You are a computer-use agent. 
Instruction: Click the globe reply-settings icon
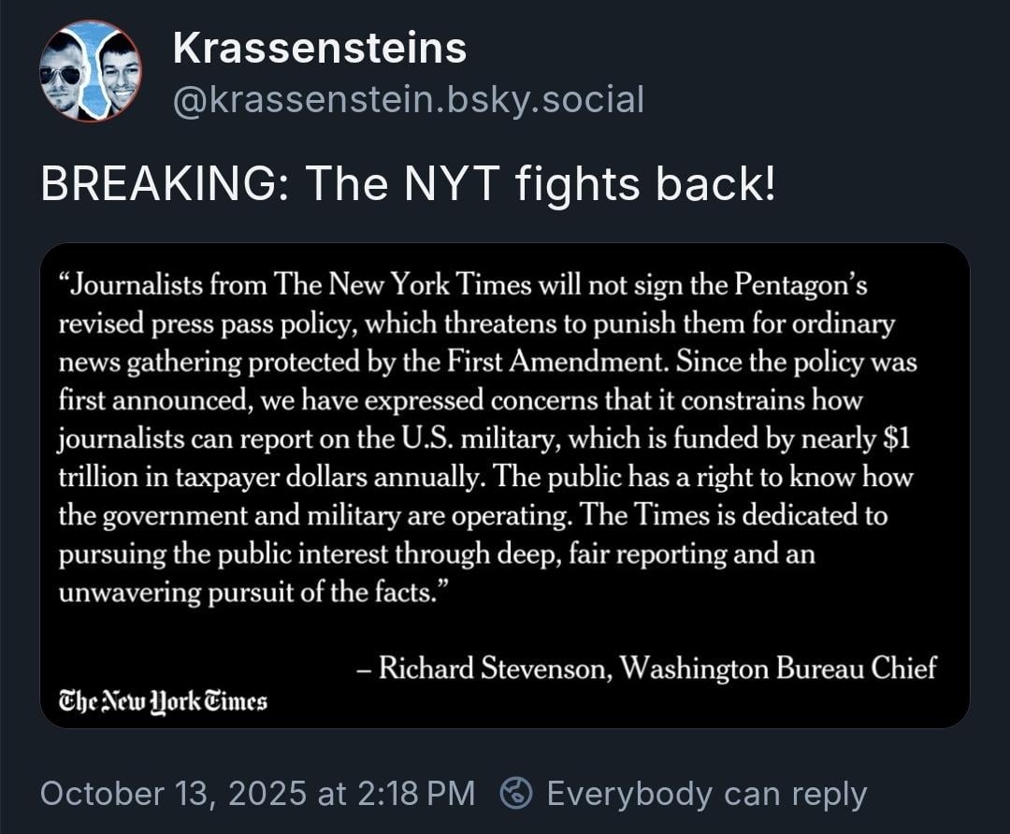tap(516, 793)
